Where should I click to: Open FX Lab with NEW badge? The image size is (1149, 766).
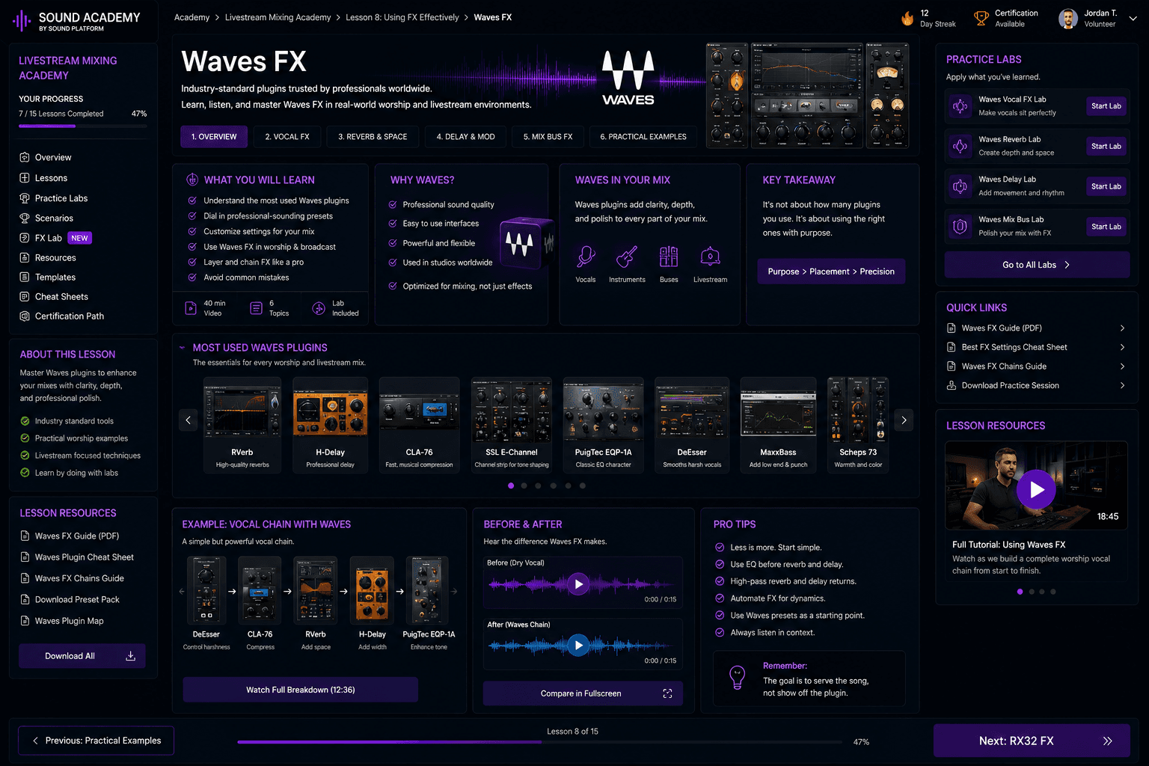55,238
